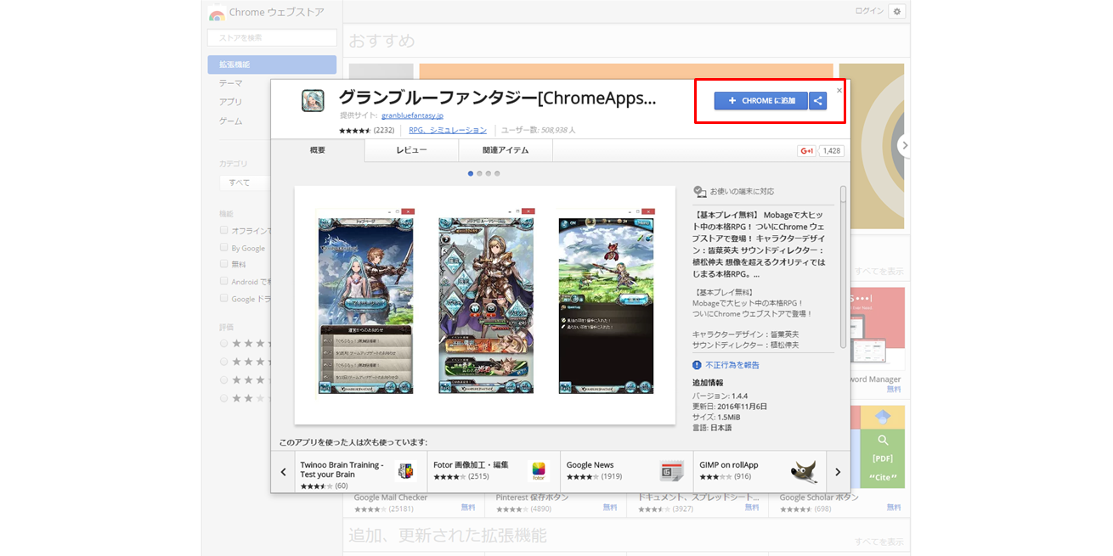The image size is (1113, 556).
Task: Select the last screenshot pager dot
Action: [497, 173]
